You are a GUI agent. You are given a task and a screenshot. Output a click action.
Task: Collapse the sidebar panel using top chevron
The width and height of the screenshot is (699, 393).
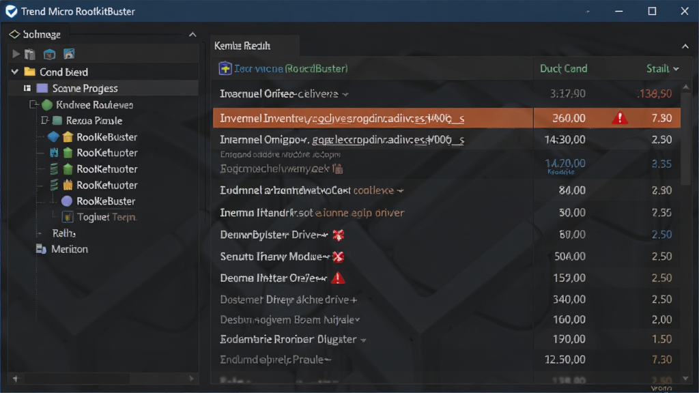[x=192, y=35]
